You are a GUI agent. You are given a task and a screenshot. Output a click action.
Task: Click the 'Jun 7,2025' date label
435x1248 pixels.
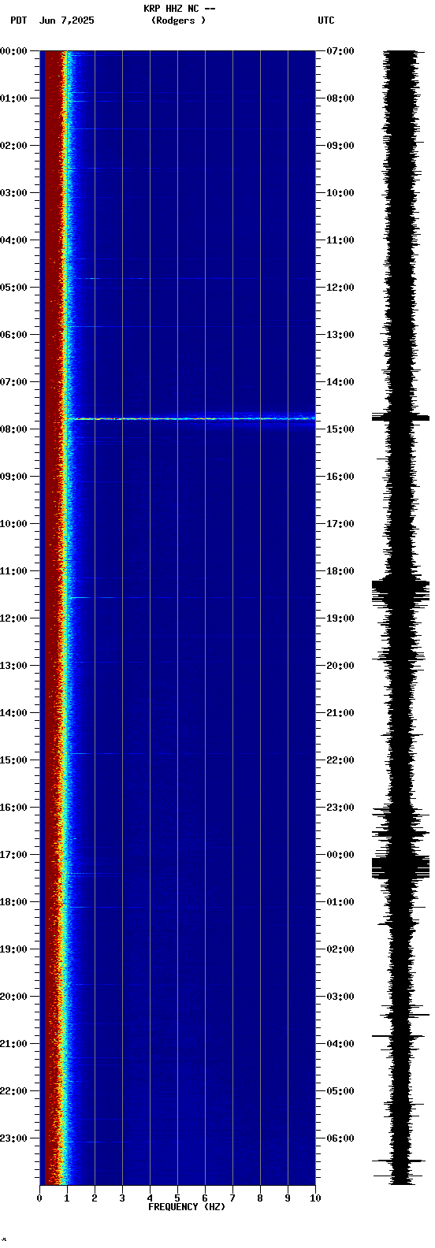[66, 20]
